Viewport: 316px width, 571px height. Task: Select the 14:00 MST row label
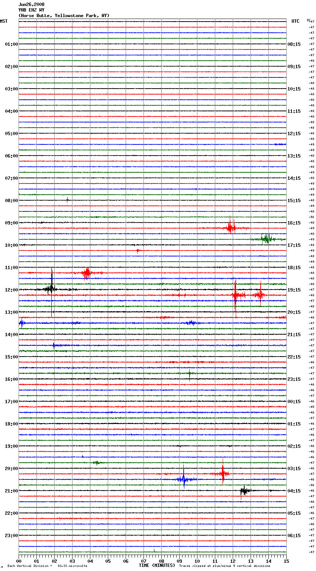[11, 335]
